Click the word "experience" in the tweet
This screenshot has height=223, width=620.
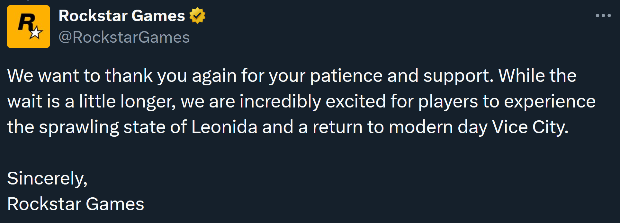(550, 101)
